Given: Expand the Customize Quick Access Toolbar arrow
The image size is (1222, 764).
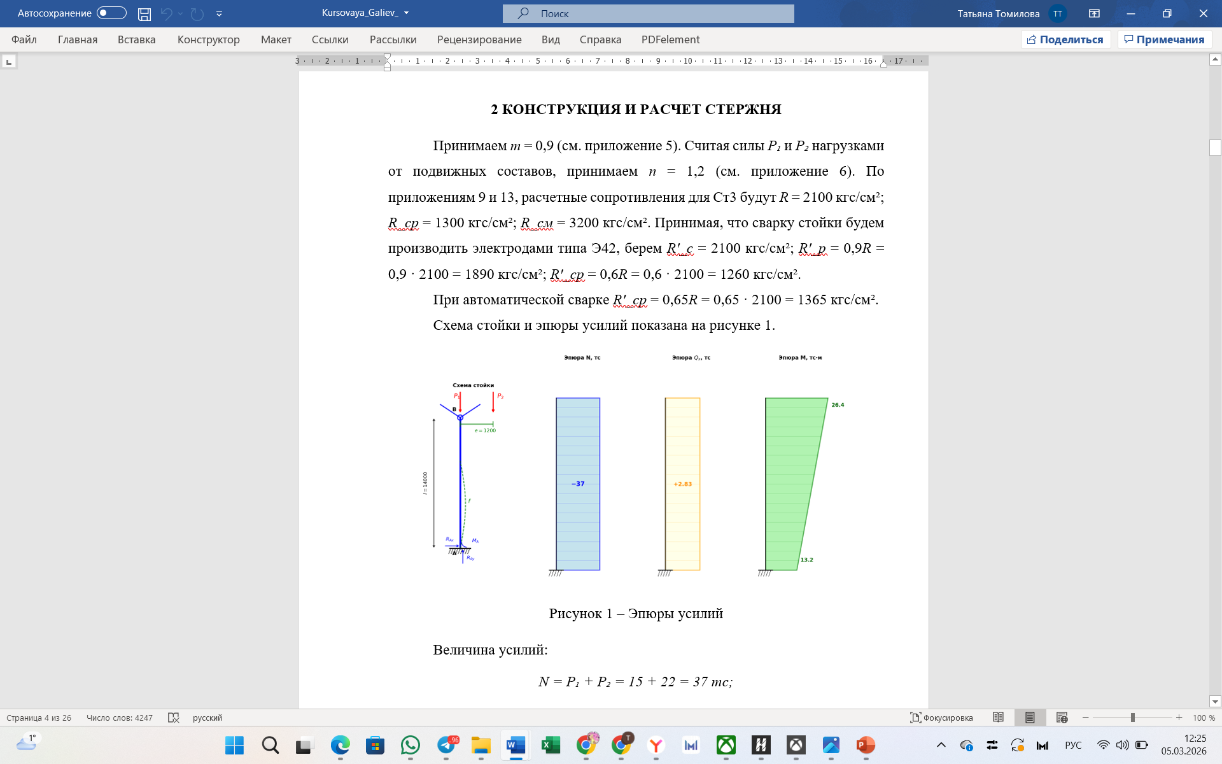Looking at the screenshot, I should tap(219, 13).
